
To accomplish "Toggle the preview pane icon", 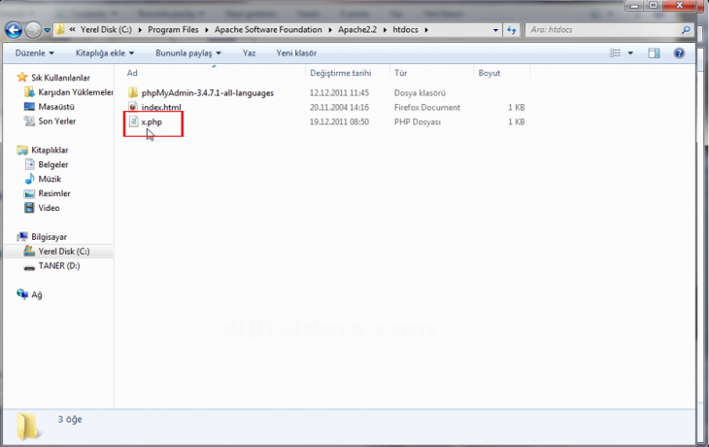I will pos(654,52).
